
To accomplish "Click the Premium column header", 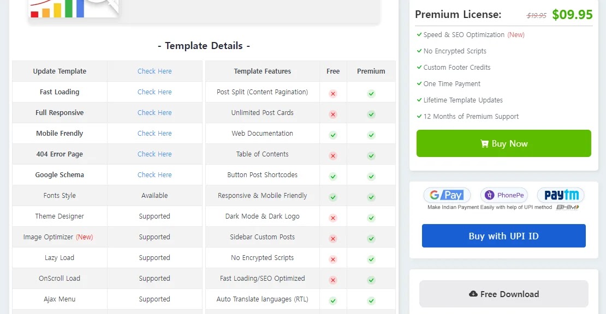I will (371, 71).
